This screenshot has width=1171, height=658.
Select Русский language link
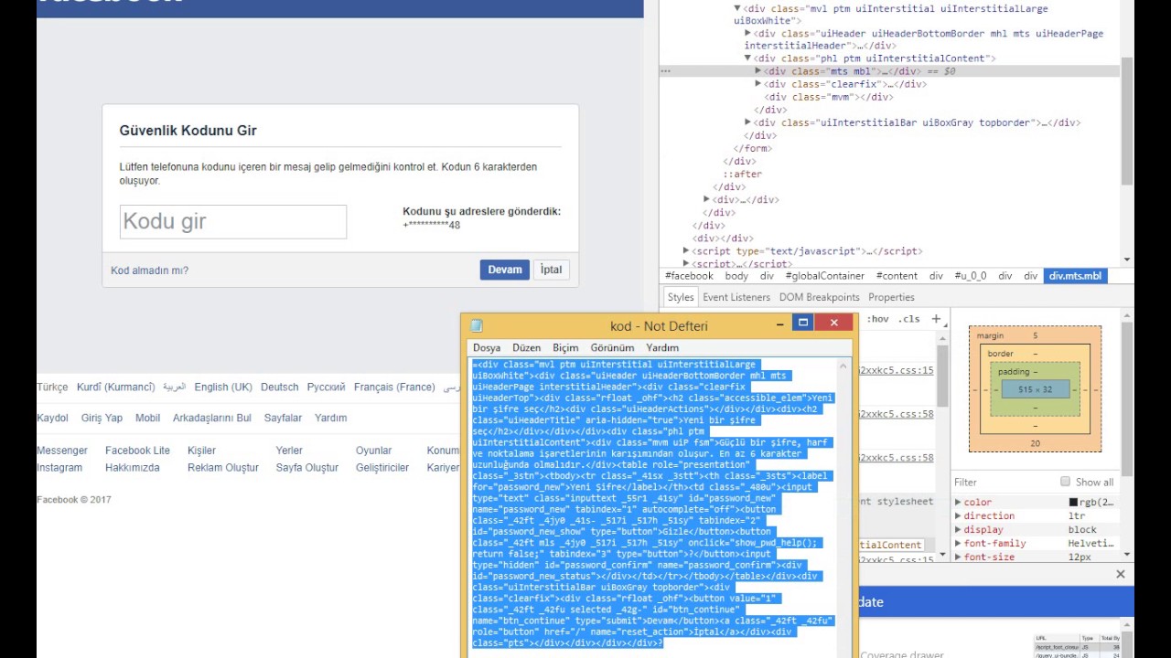[326, 387]
